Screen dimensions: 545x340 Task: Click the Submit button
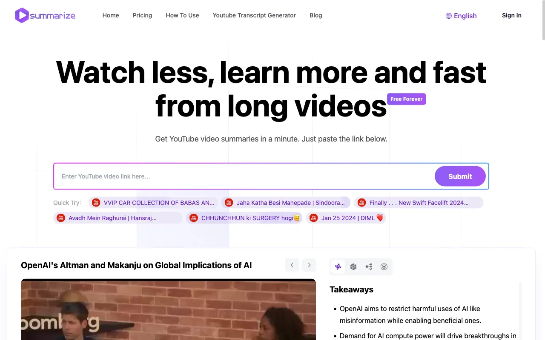(460, 176)
